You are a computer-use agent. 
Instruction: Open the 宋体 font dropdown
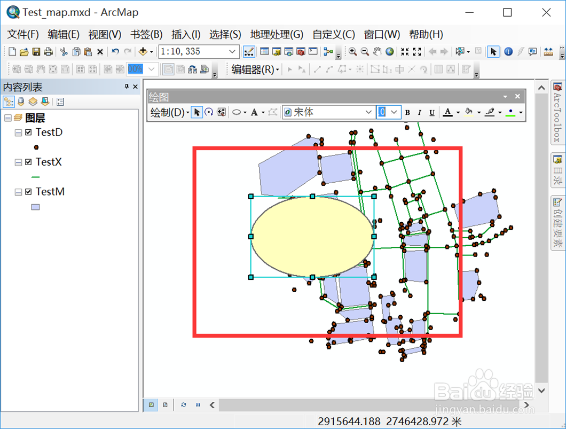(368, 112)
